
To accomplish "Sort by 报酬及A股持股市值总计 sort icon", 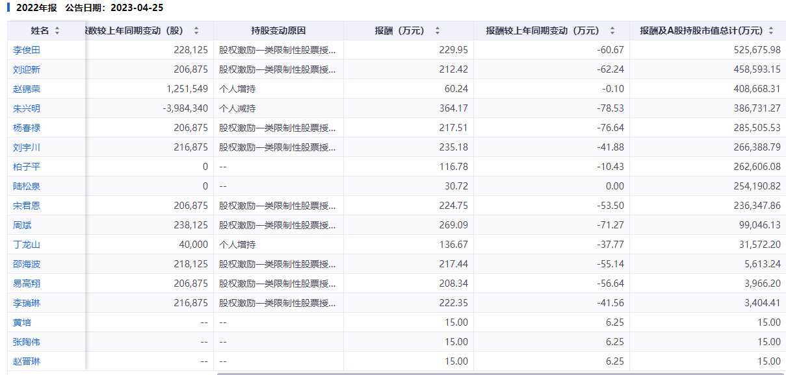I will (771, 30).
